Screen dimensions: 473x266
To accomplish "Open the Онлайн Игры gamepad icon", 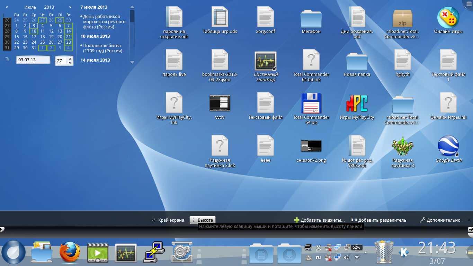I will (448, 18).
